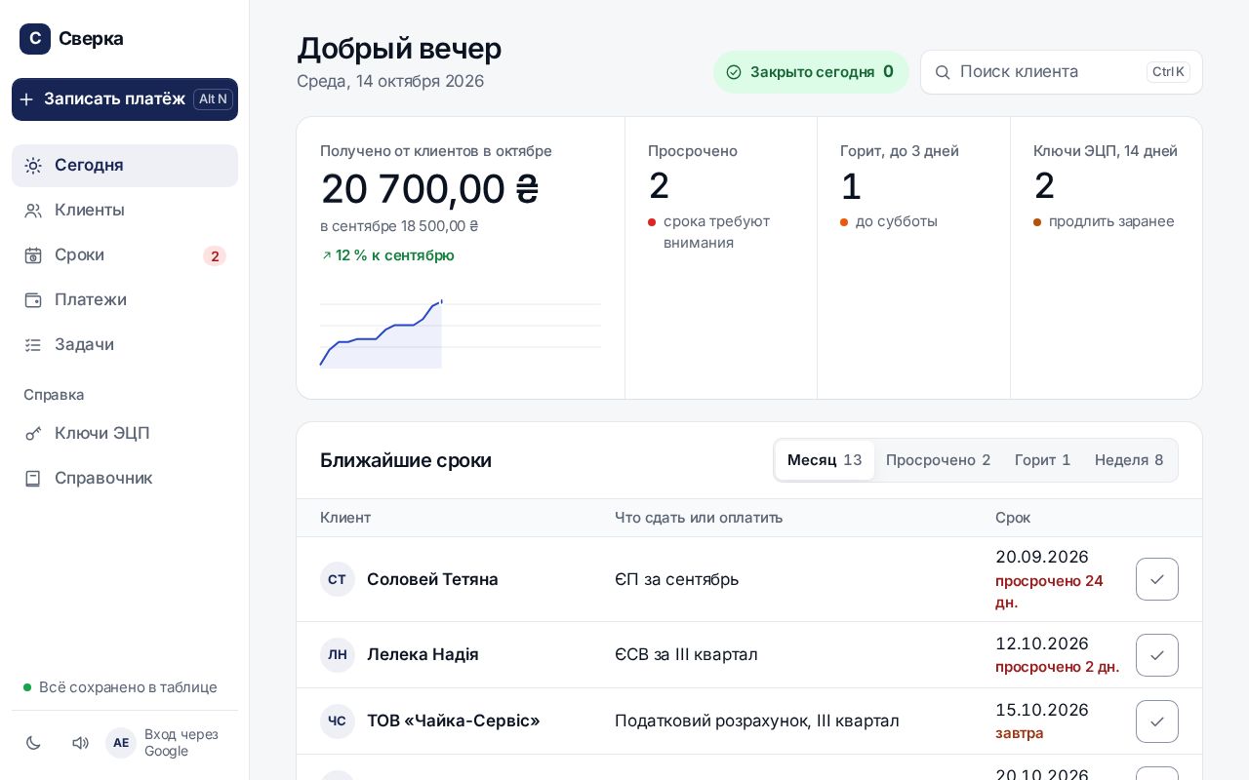Click the Всё сохранено в таблице status
This screenshot has height=780, width=1249.
tap(120, 687)
